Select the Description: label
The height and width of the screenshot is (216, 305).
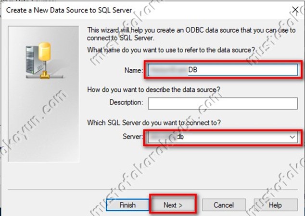126,102
